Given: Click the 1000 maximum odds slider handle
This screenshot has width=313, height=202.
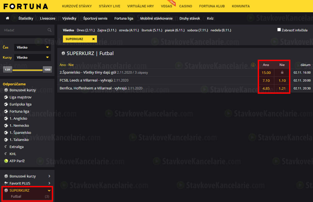Looking at the screenshot, I should click(47, 70).
